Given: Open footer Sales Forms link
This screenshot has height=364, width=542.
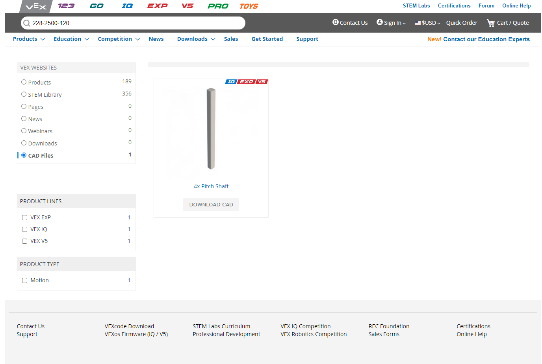Looking at the screenshot, I should [384, 334].
